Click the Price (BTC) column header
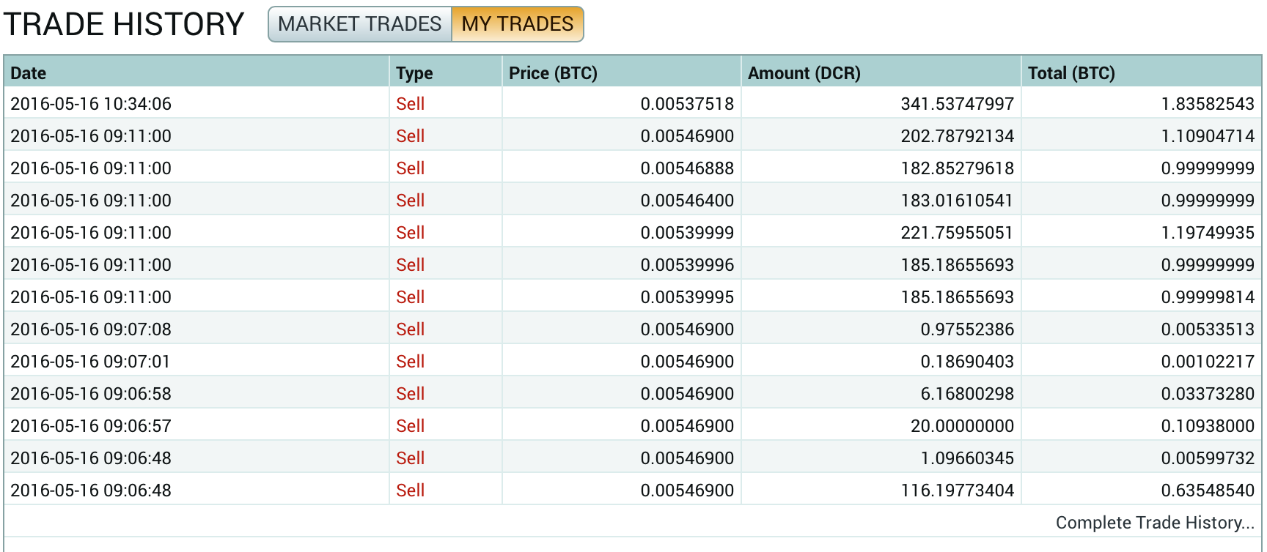The width and height of the screenshot is (1267, 552). [x=553, y=73]
